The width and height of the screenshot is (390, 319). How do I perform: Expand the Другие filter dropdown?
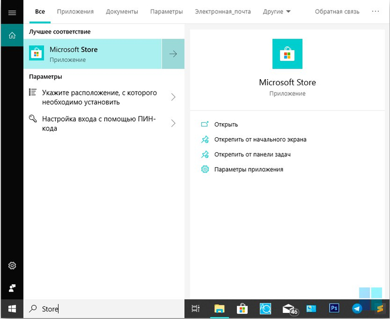pyautogui.click(x=276, y=12)
